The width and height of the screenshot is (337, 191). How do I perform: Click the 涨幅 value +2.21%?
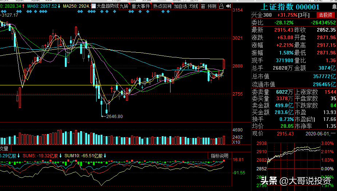pyautogui.click(x=285, y=45)
